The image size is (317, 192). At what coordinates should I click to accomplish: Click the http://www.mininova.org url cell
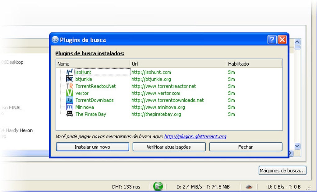[x=158, y=107]
